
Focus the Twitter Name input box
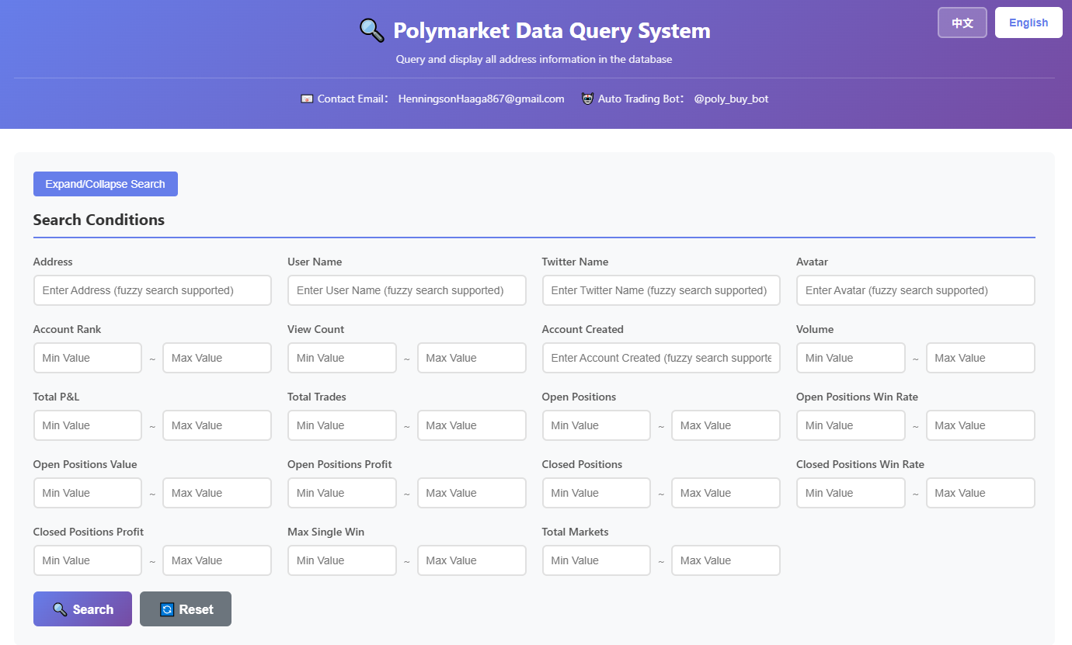[661, 290]
